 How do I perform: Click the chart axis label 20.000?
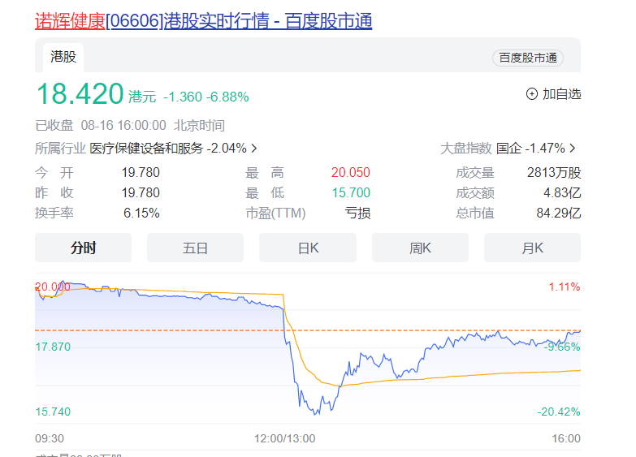click(53, 287)
